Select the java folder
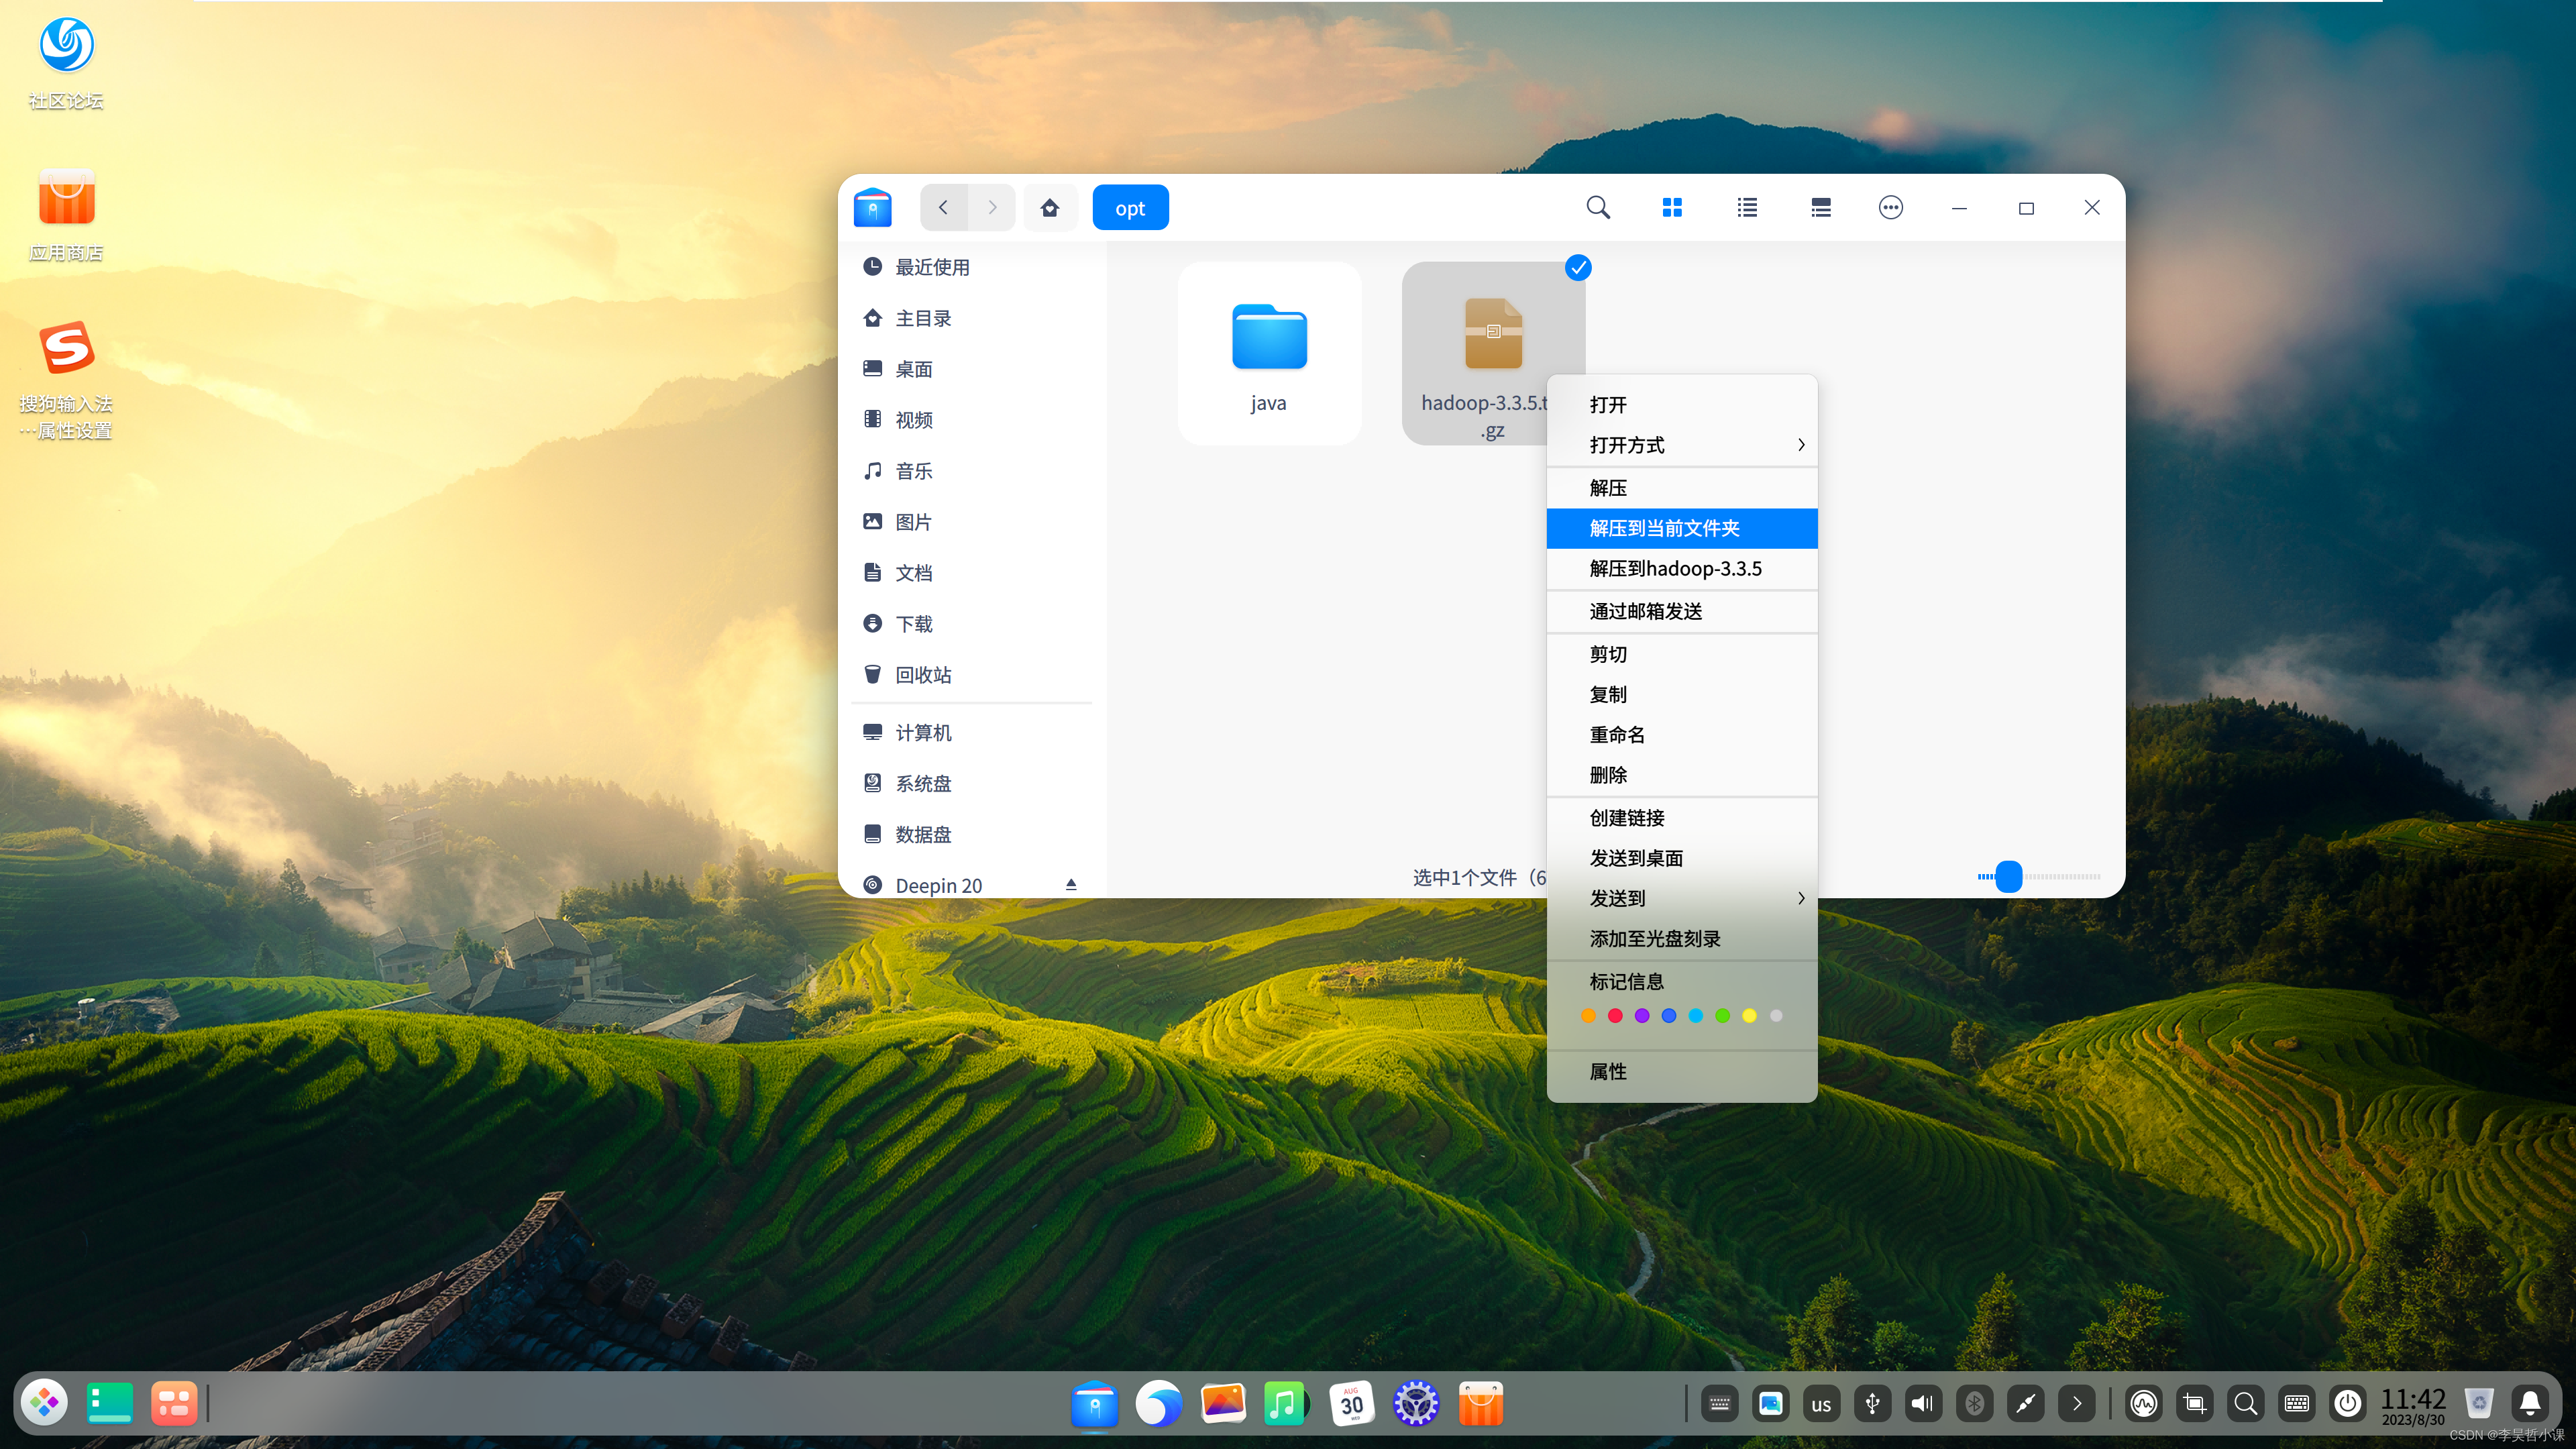 pos(1269,354)
